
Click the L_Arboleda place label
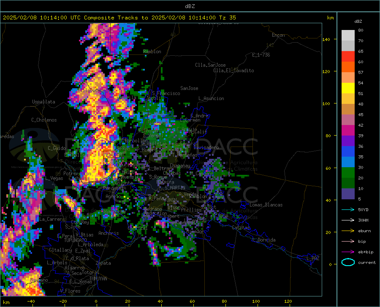pos(90,245)
